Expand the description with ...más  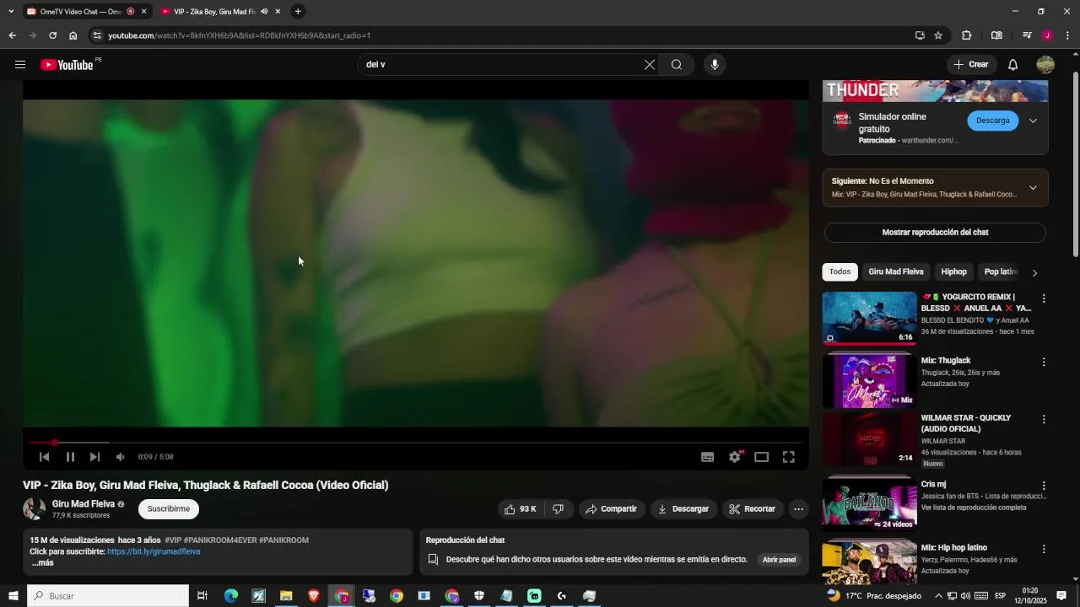click(42, 563)
